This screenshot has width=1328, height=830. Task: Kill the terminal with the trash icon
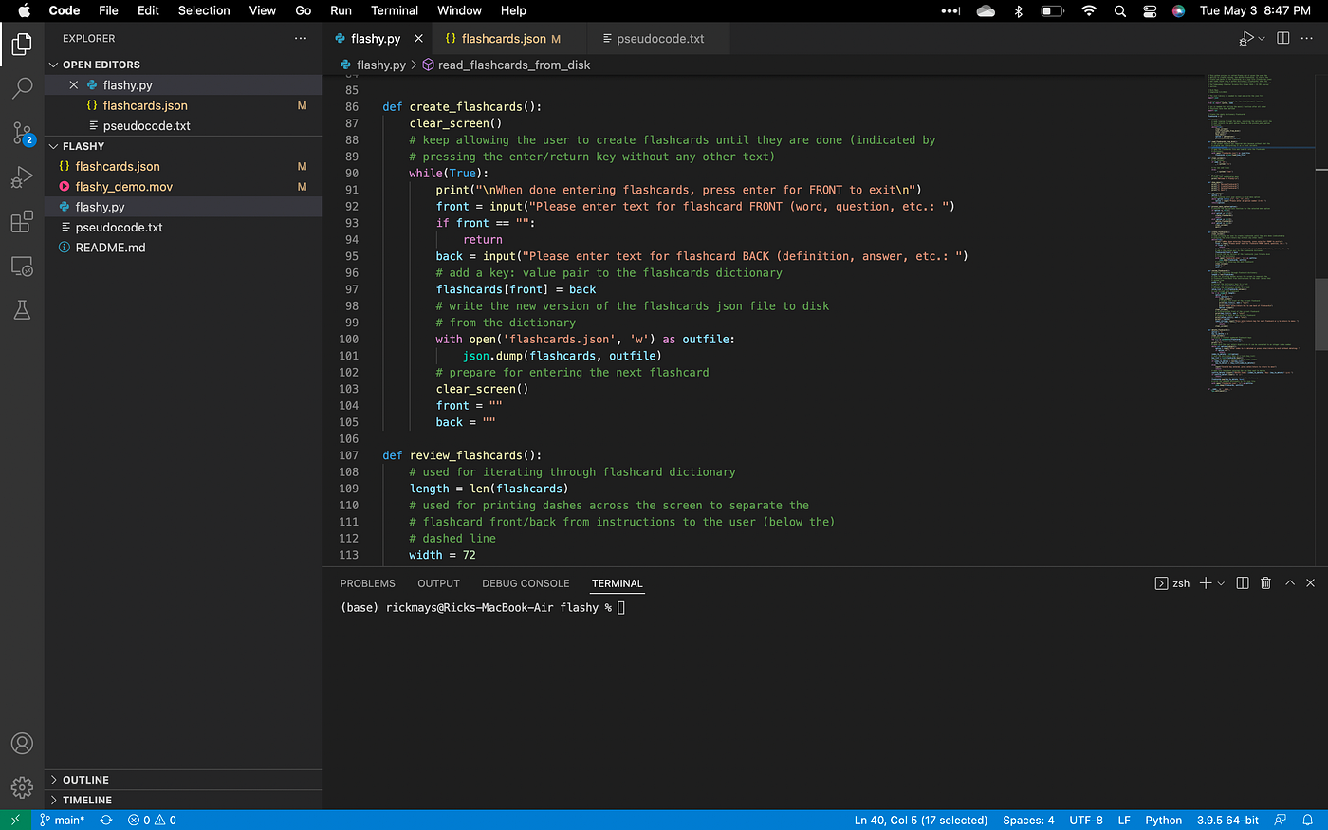coord(1265,582)
